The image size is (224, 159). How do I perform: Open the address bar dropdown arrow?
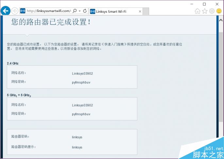pyautogui.click(x=80, y=11)
